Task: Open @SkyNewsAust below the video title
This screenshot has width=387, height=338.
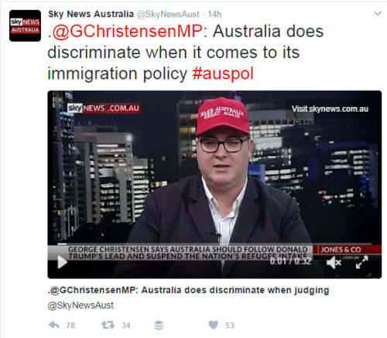Action: point(80,305)
